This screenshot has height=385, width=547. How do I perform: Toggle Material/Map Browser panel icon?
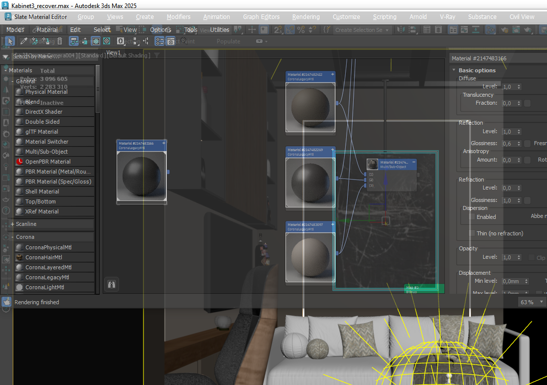pyautogui.click(x=160, y=41)
